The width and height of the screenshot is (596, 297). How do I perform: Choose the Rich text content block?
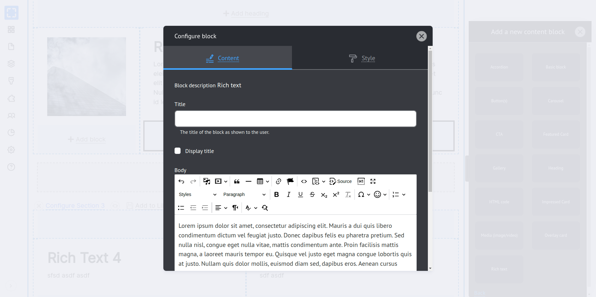pos(499,269)
